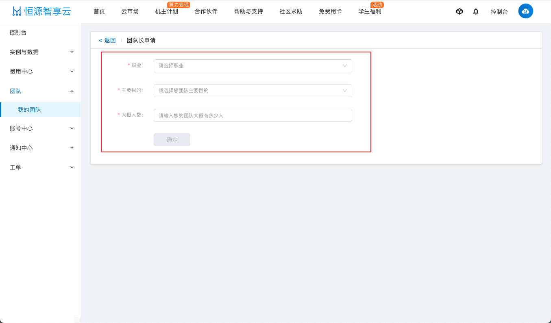
Task: Open the cube icon in top bar
Action: 460,11
